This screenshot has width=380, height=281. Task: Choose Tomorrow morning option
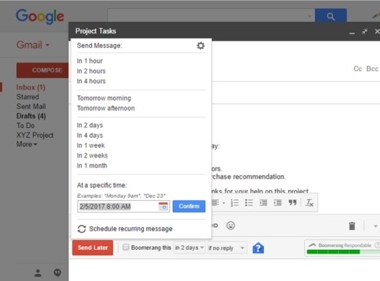tap(104, 98)
